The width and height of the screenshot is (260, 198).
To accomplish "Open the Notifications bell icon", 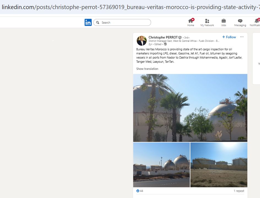I will click(257, 21).
